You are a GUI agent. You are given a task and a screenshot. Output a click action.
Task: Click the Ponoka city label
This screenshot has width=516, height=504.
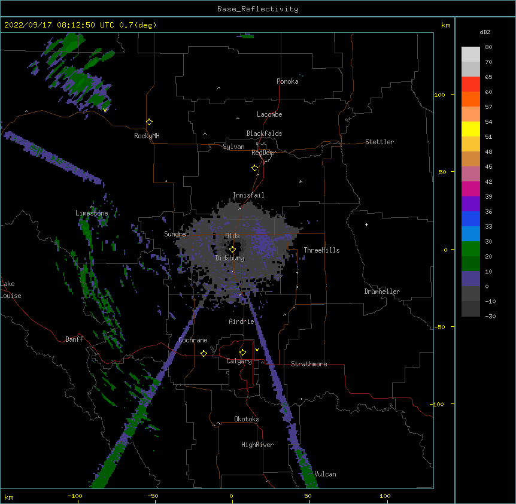coord(287,81)
